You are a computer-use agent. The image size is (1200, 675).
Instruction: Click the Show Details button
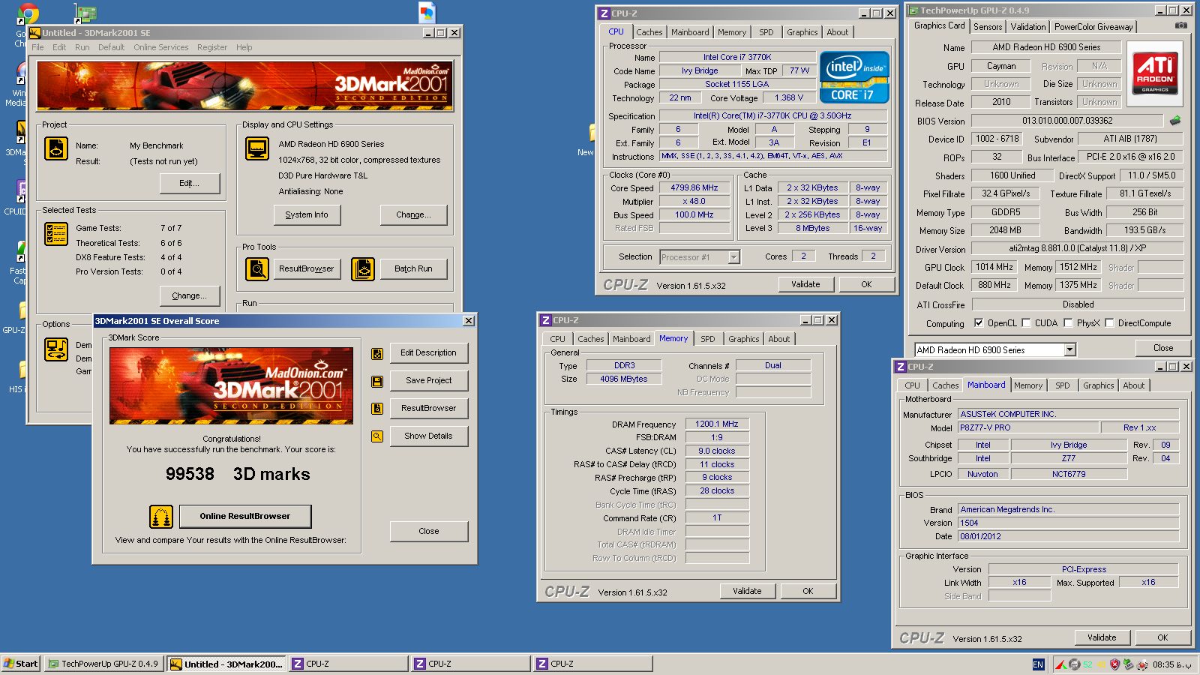tap(429, 436)
